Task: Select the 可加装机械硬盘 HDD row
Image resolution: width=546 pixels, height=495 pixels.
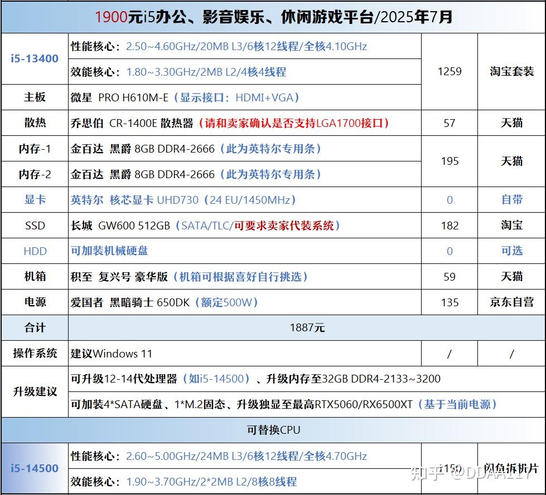Action: pyautogui.click(x=244, y=251)
